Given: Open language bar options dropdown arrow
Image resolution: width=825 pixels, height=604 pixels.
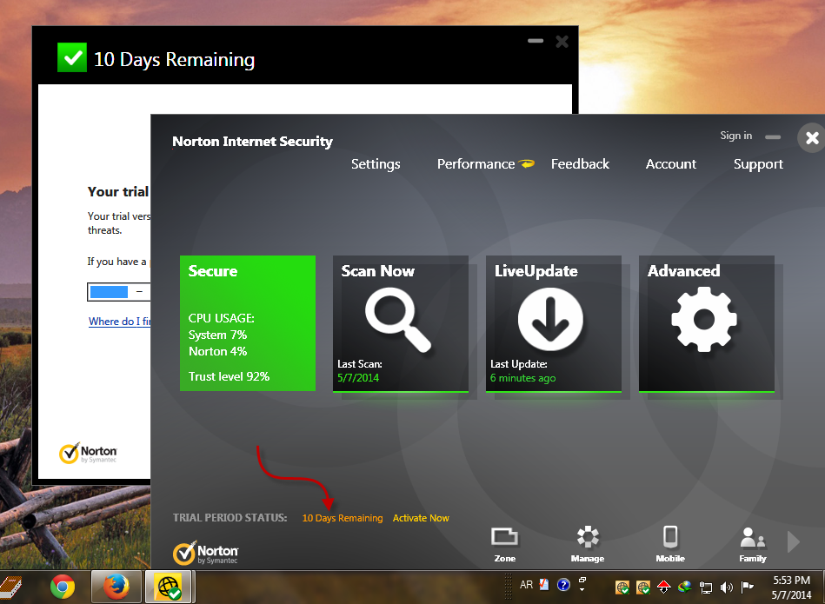Looking at the screenshot, I should click(582, 590).
